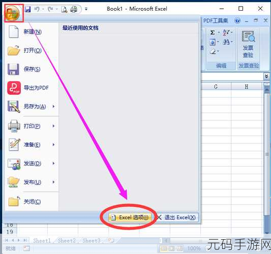Choose 保存(S) in Office menu

[32, 69]
